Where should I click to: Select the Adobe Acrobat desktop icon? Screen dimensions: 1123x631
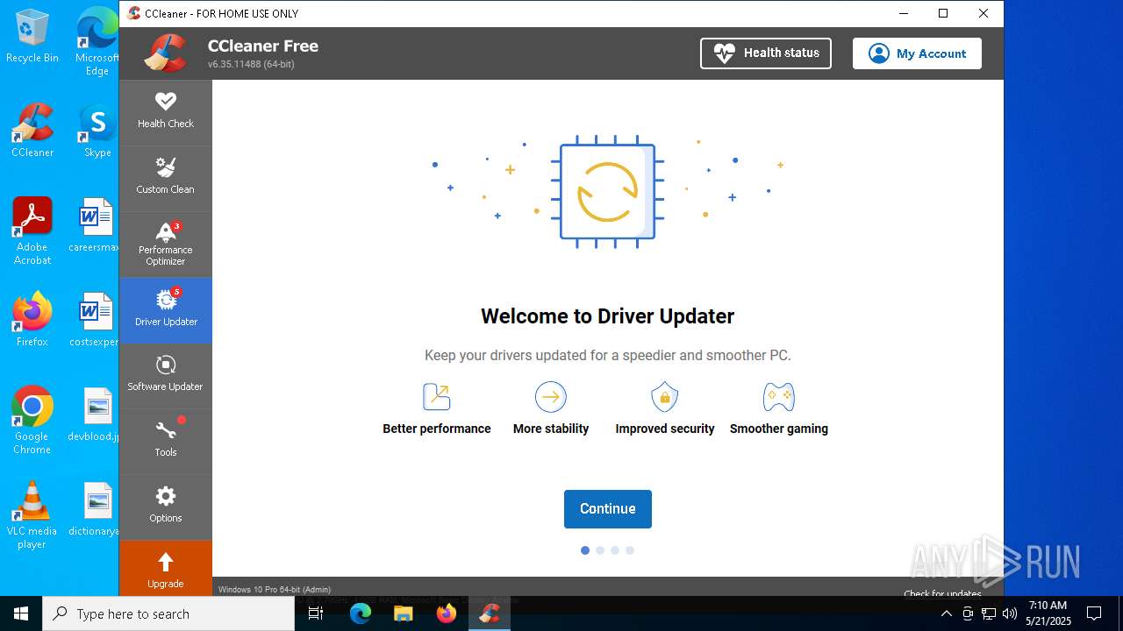[x=32, y=231]
